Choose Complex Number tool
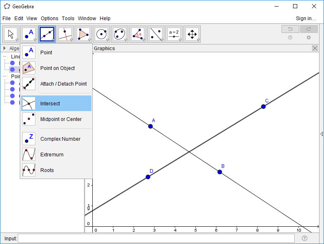Viewport: 324px width, 244px height. [56, 139]
